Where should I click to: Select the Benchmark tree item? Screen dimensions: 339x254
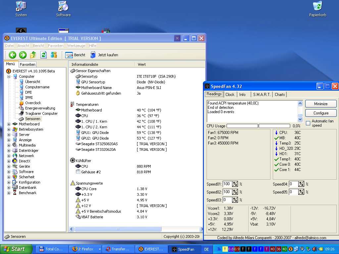pos(27,193)
